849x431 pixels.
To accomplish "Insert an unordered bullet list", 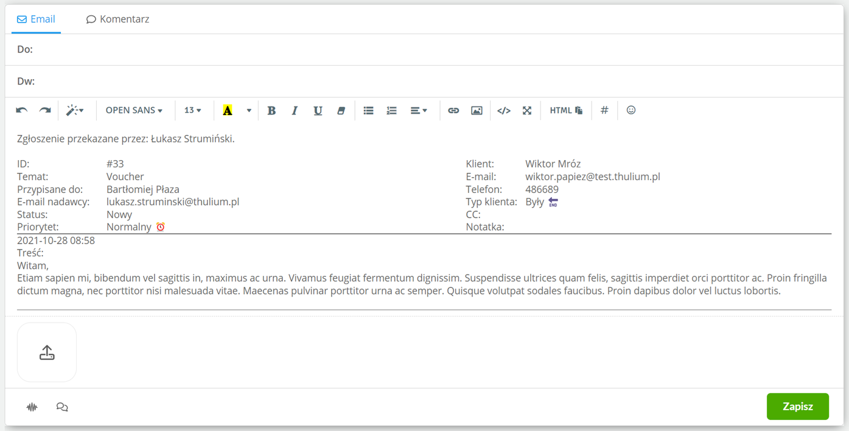I will pos(368,110).
